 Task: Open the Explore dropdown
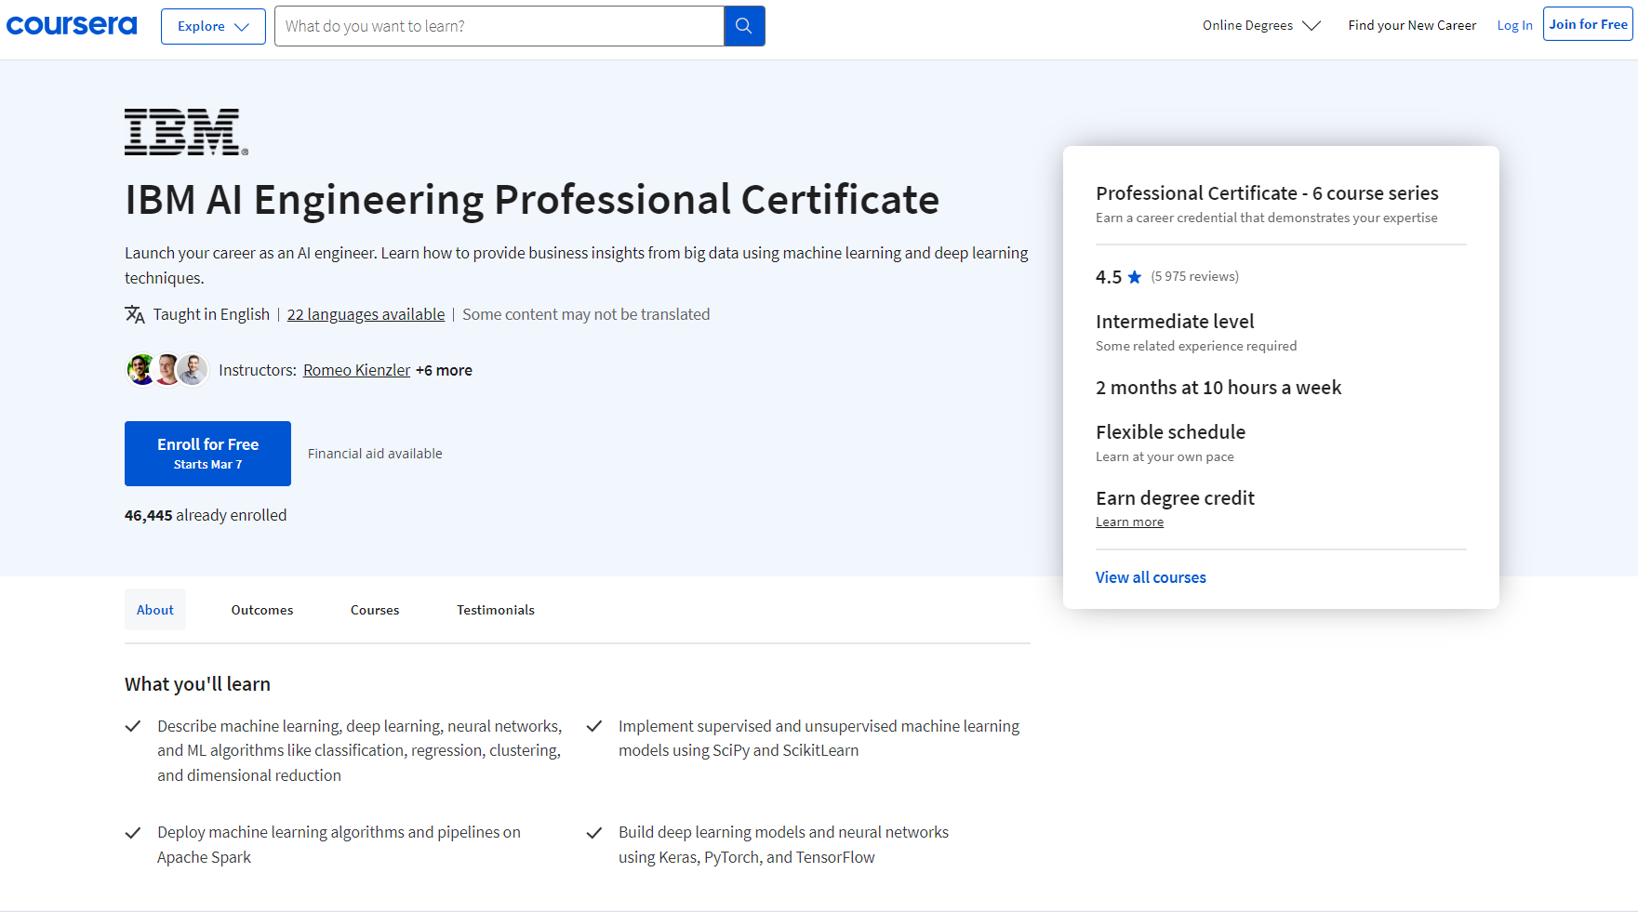tap(213, 26)
